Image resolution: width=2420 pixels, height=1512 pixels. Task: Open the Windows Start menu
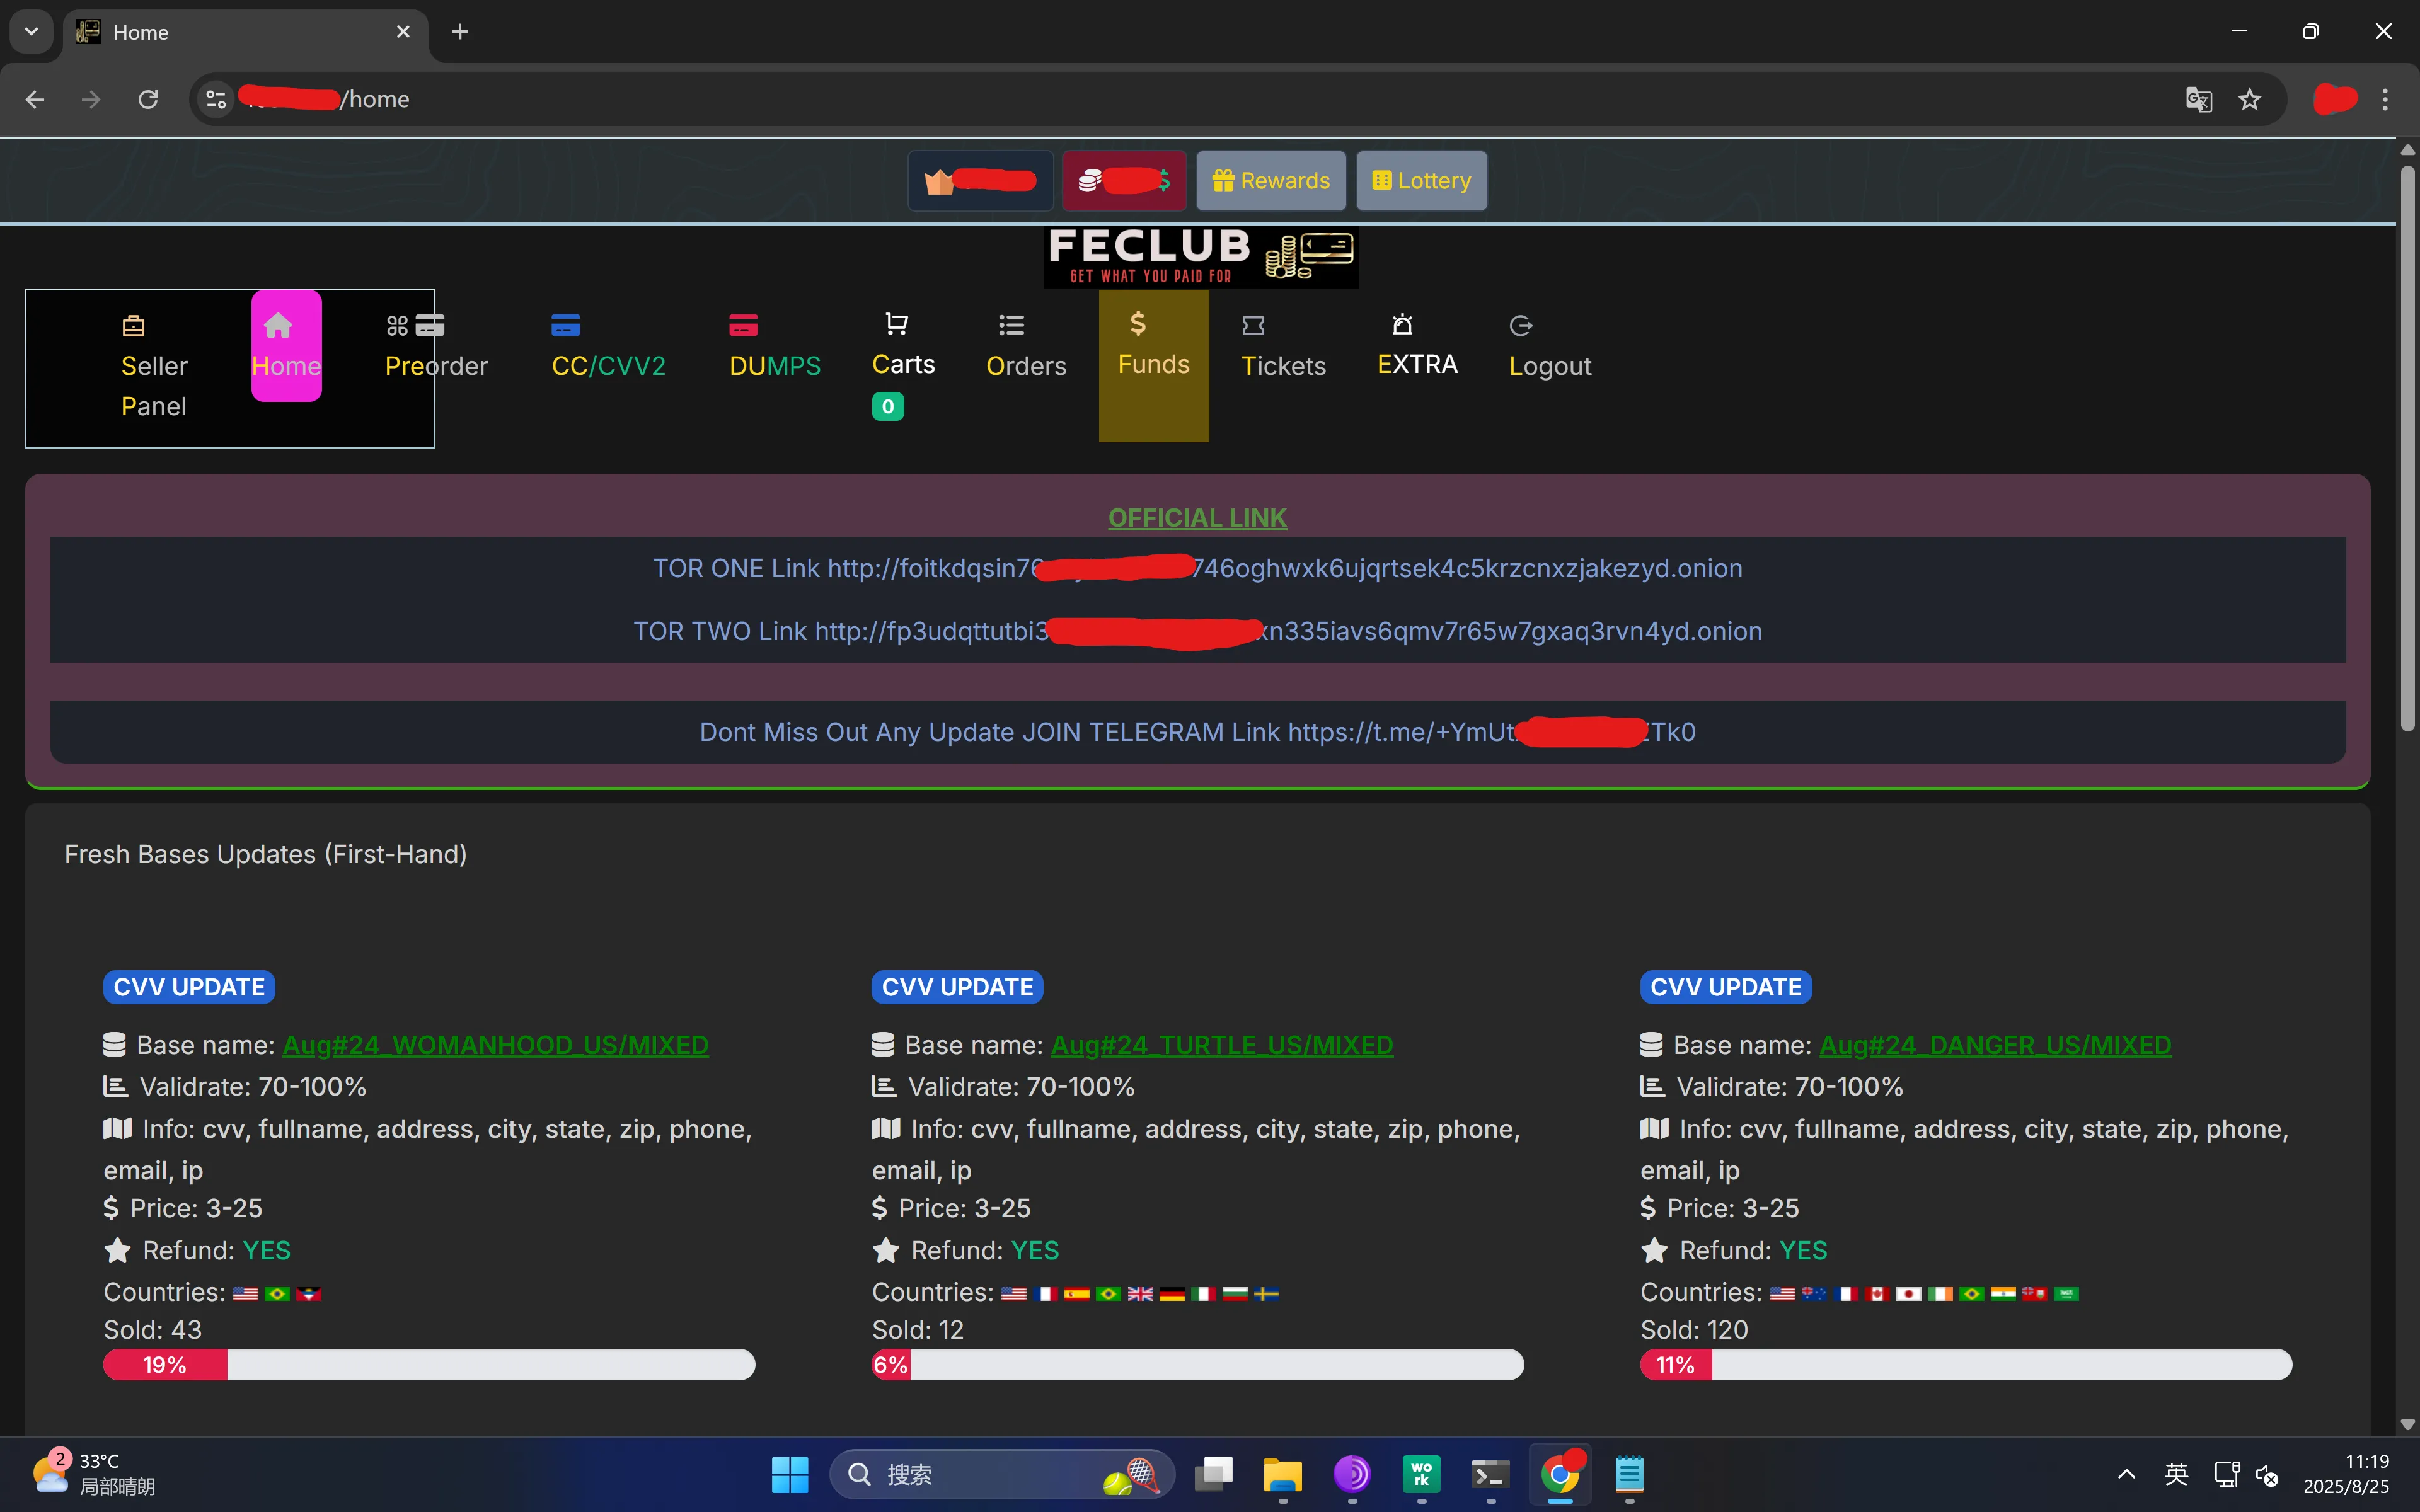790,1474
